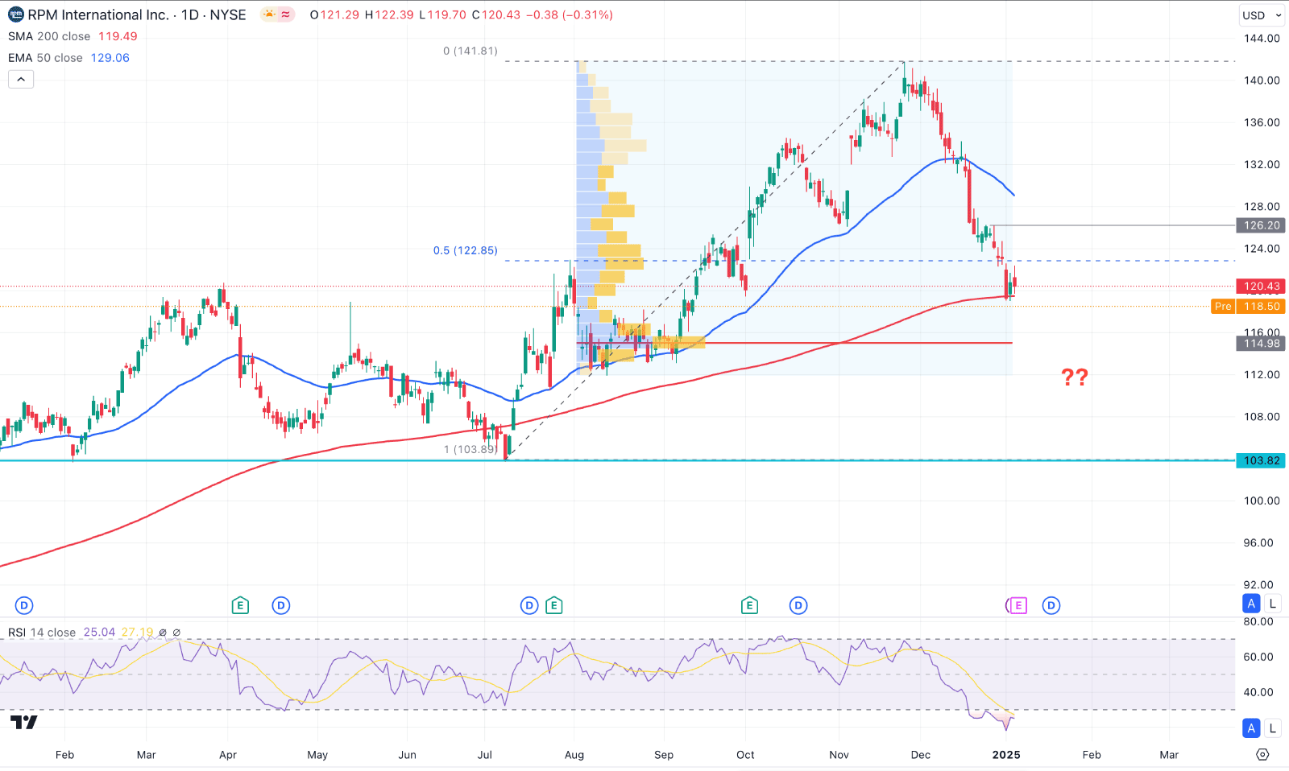1289x771 pixels.
Task: Open the earnings E marker in early April
Action: click(240, 605)
